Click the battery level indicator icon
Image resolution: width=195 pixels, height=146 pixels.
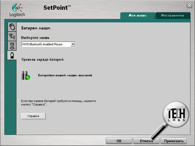click(26, 76)
